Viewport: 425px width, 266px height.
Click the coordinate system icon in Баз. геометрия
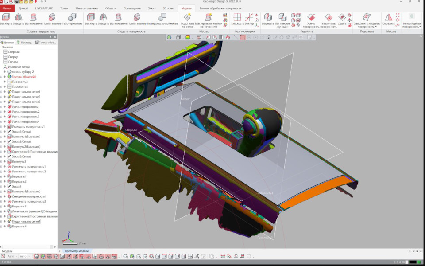click(x=256, y=25)
